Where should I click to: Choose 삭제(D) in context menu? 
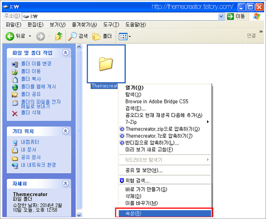click(165, 196)
